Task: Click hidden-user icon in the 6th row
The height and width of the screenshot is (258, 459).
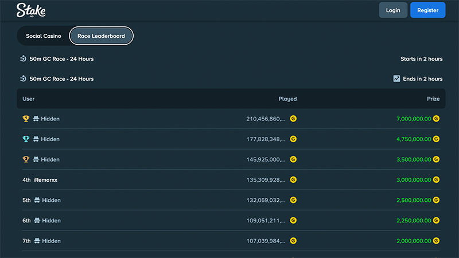Action: [x=37, y=220]
